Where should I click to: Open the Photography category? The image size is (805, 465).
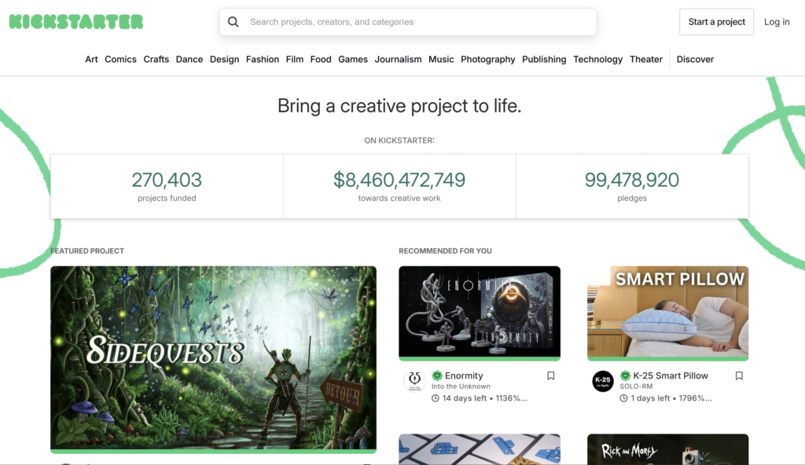coord(488,59)
